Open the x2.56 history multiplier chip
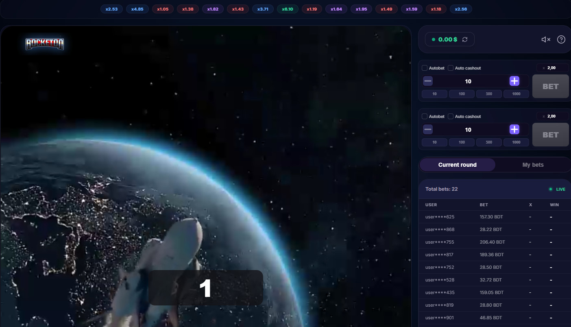Viewport: 571px width, 327px height. click(x=461, y=9)
